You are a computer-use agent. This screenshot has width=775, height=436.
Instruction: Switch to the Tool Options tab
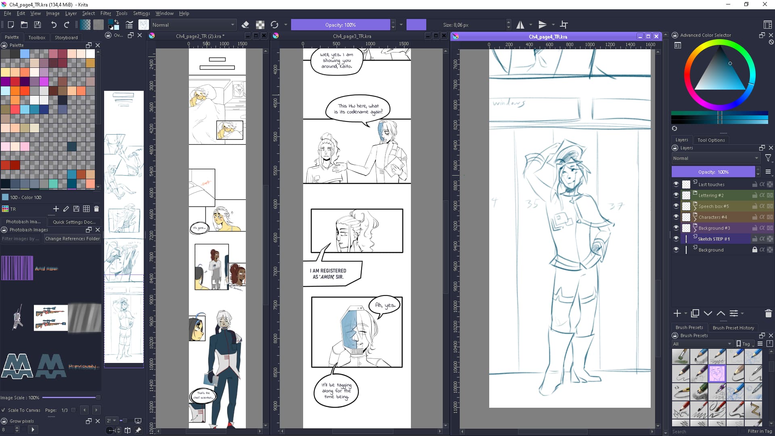[711, 140]
